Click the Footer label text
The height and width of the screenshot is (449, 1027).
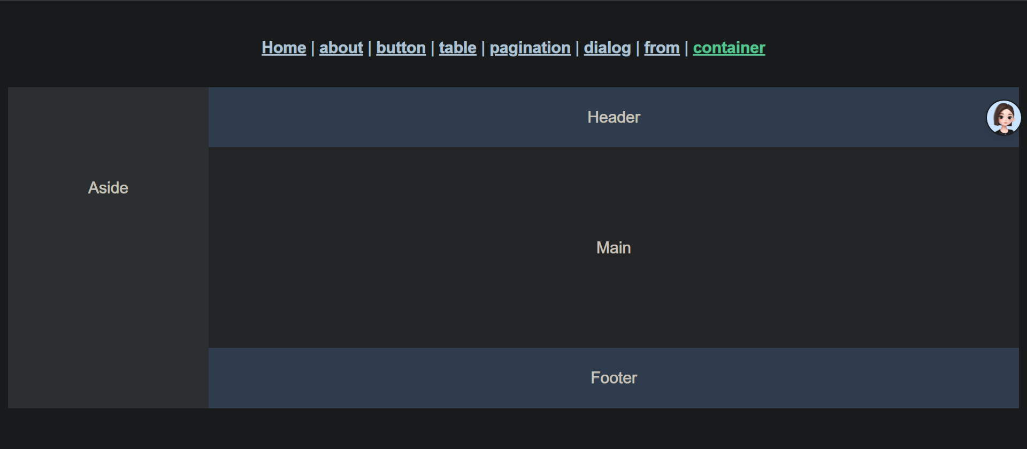pos(614,378)
